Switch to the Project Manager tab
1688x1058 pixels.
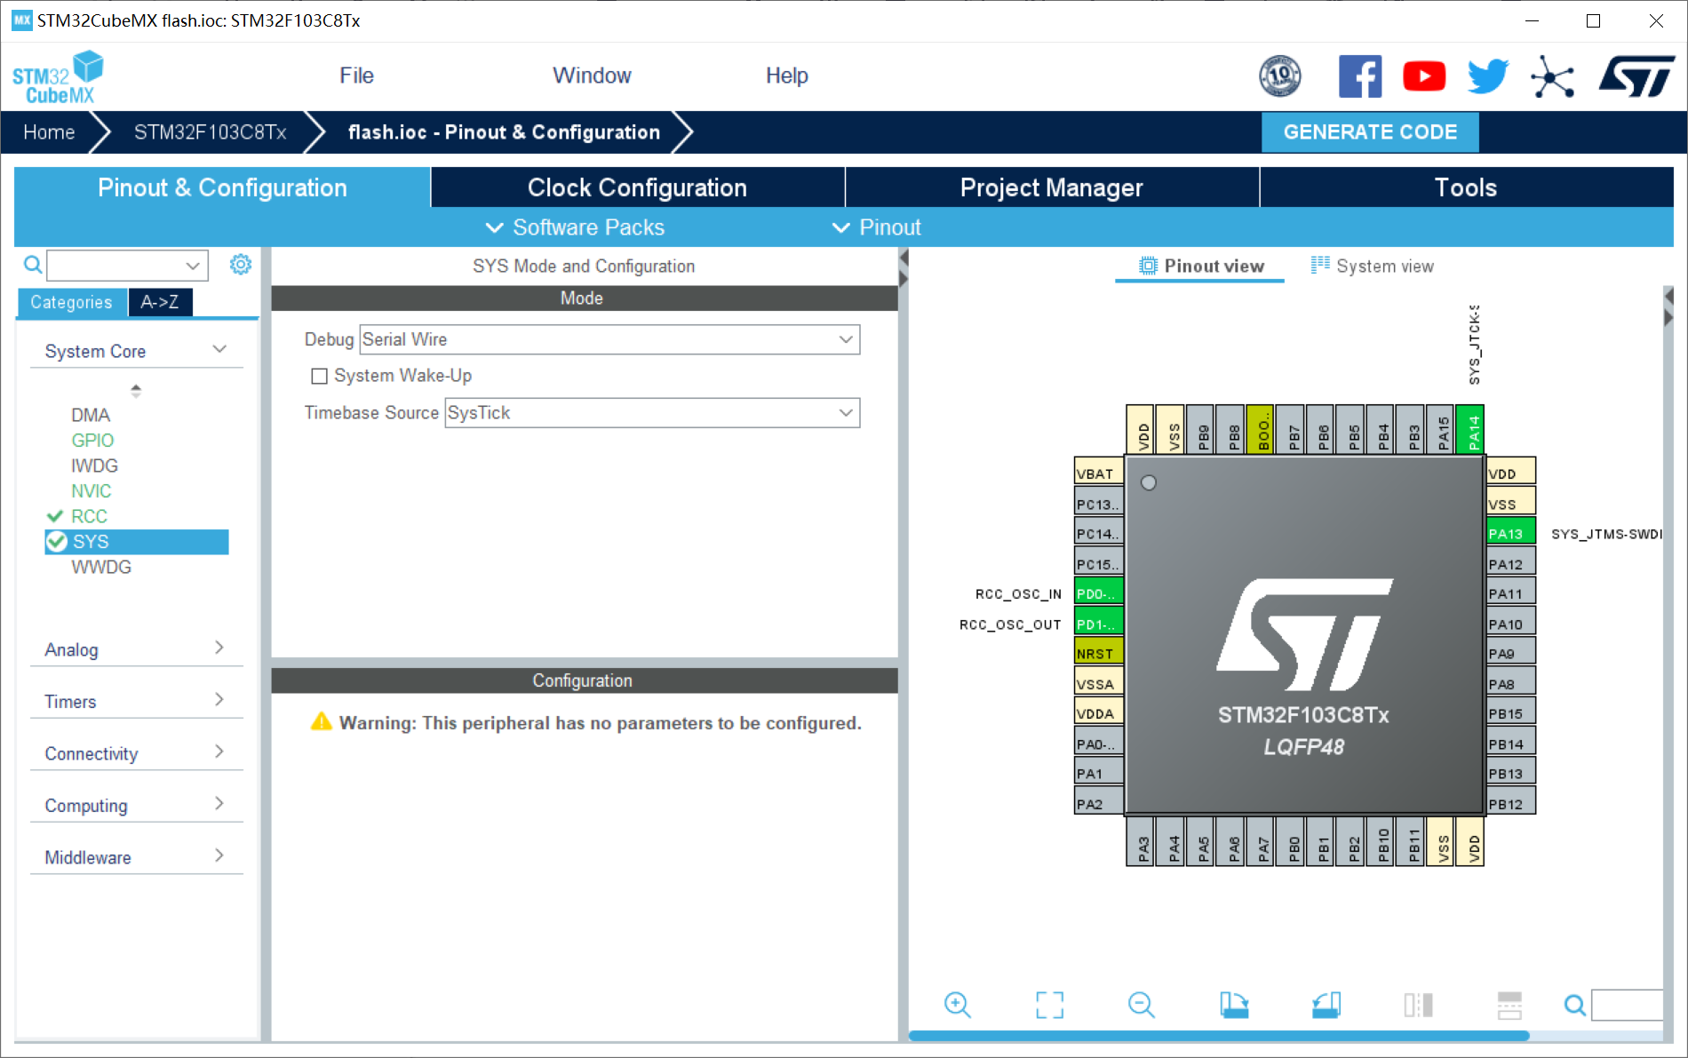point(1052,187)
